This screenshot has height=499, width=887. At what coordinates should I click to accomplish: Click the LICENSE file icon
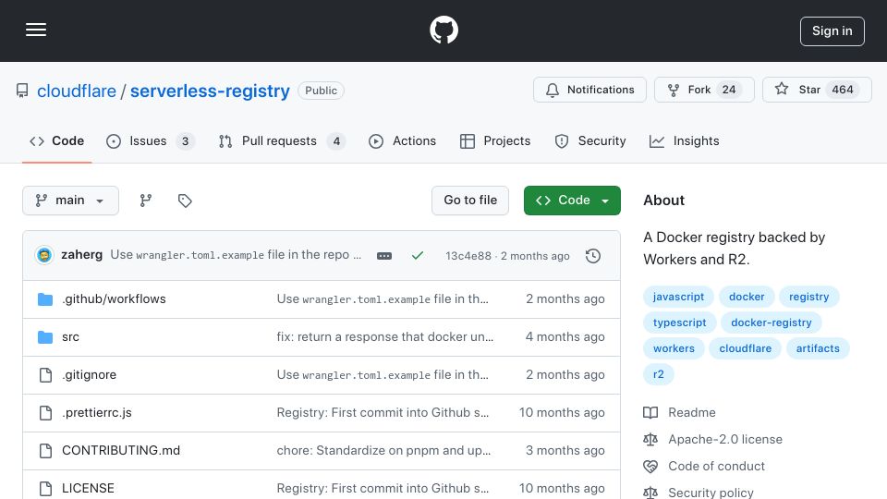(x=45, y=489)
